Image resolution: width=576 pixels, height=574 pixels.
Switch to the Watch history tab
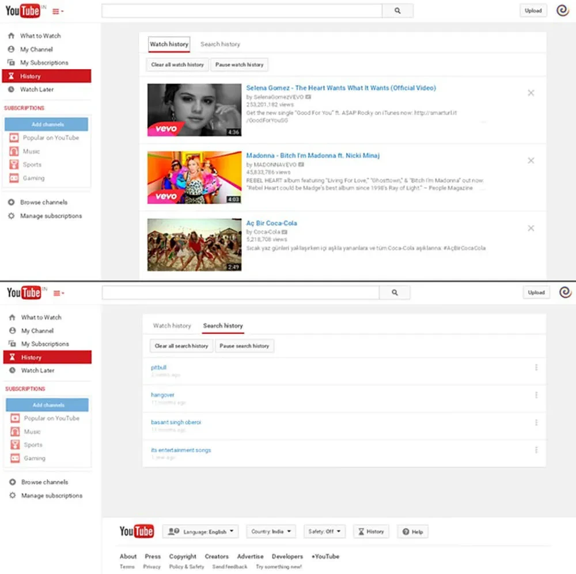pos(169,44)
